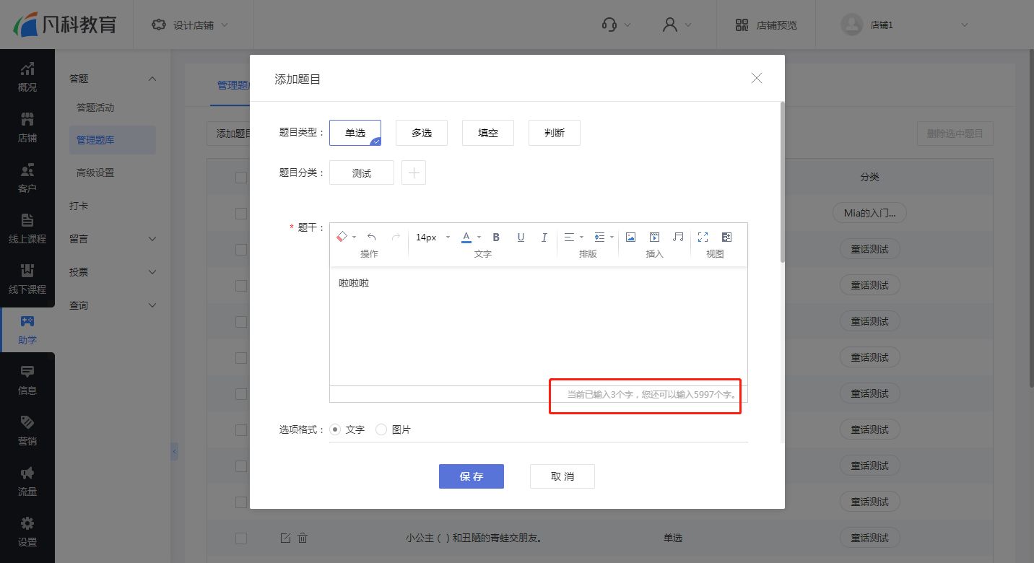Viewport: 1034px width, 563px height.
Task: Open the 店铺1 account dropdown
Action: click(905, 25)
